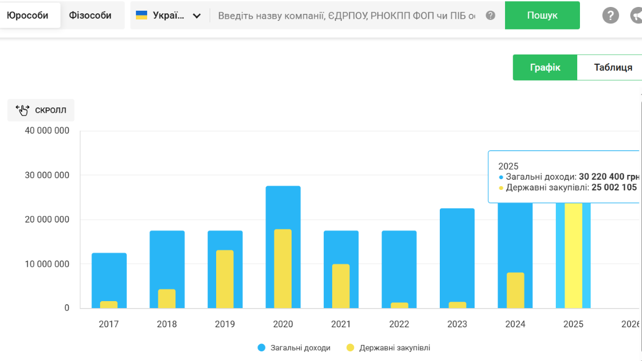The image size is (642, 361).
Task: Toggle the blue Загальні доходи legend marker
Action: pos(261,348)
